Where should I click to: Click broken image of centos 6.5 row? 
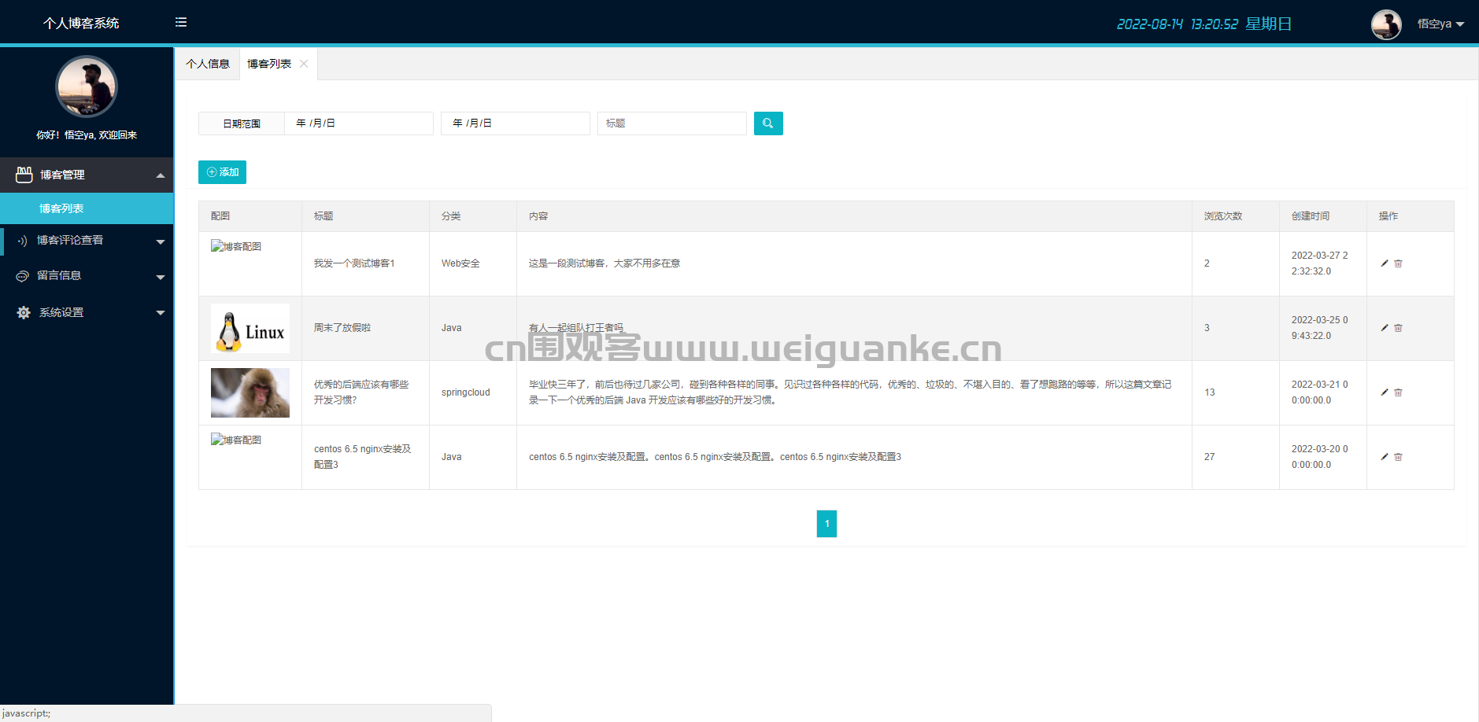(x=236, y=440)
